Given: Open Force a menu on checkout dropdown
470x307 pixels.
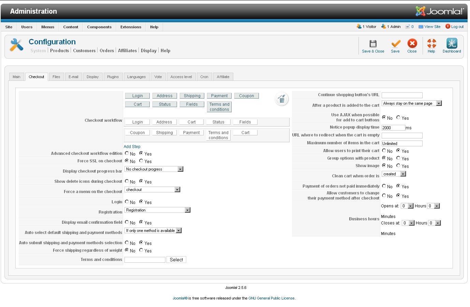Looking at the screenshot, I should pyautogui.click(x=152, y=190).
